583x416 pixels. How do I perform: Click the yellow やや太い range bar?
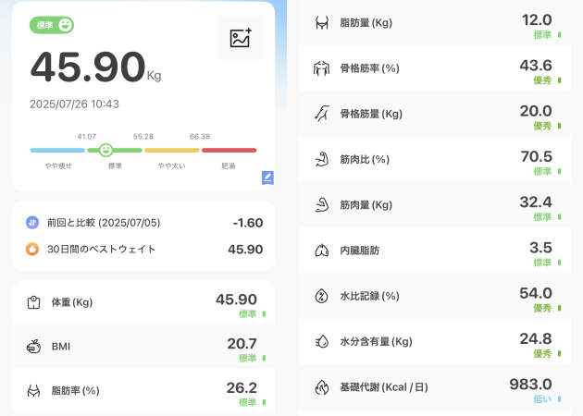[171, 150]
